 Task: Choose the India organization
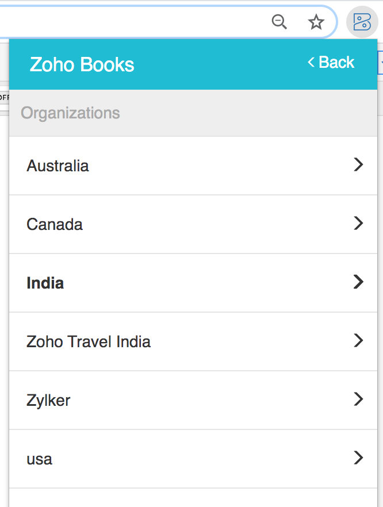point(45,283)
